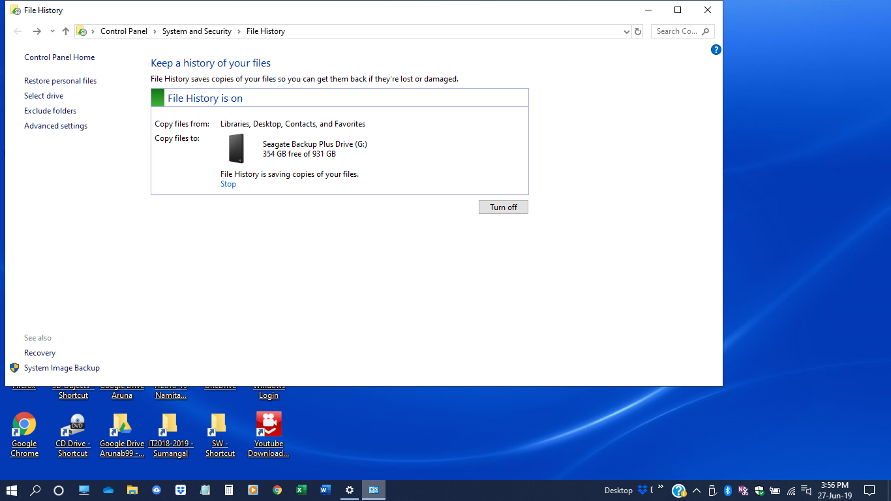Go up one level with up arrow

click(x=66, y=31)
